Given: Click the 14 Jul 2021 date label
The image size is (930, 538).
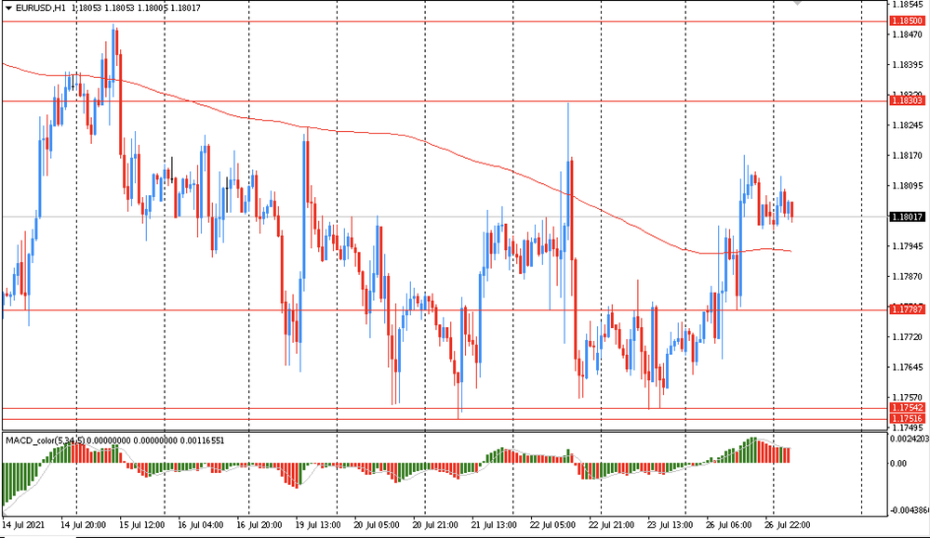Looking at the screenshot, I should tap(23, 525).
